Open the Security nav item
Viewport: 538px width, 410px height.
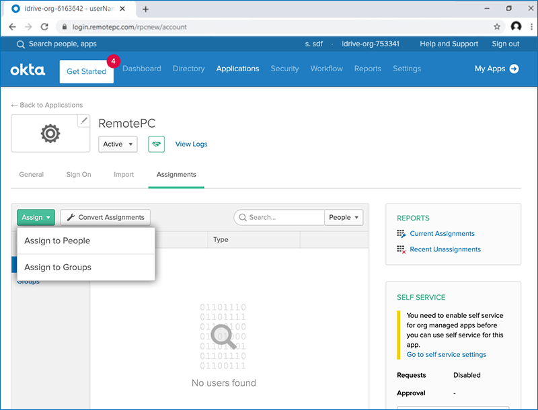point(284,69)
